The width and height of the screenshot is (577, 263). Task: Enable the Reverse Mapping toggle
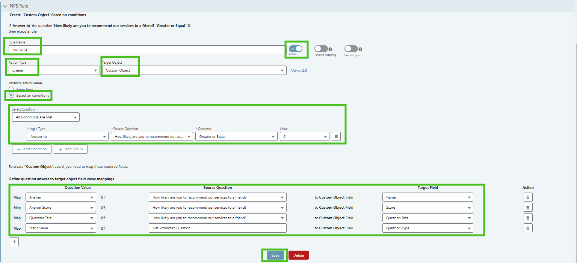pos(321,49)
